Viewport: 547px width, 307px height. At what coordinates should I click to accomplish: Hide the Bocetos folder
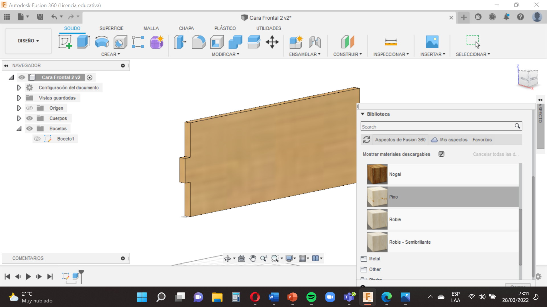(29, 128)
